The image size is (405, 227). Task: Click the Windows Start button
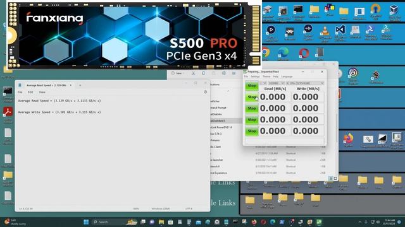coord(86,222)
